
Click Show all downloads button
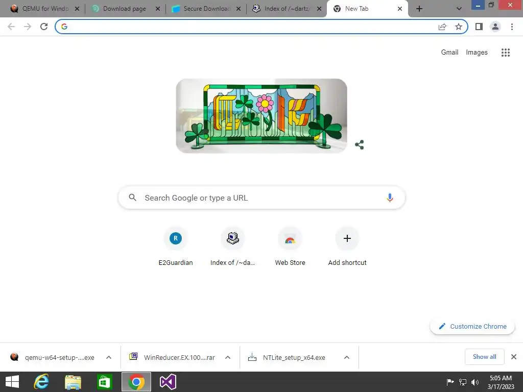(484, 357)
